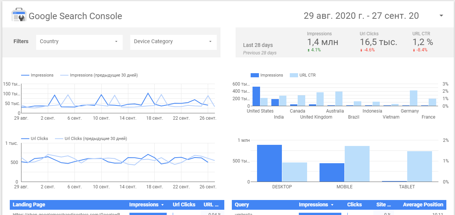Image resolution: width=455 pixels, height=215 pixels.
Task: Click the green 4.1% change indicator
Action: (x=314, y=50)
